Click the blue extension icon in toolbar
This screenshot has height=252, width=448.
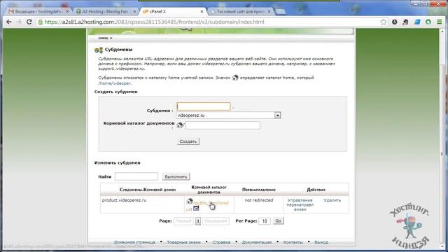point(417,22)
